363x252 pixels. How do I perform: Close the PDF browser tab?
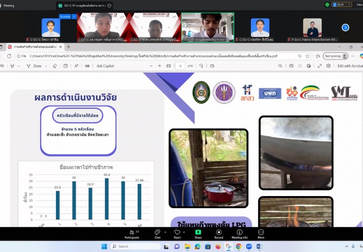pos(60,46)
